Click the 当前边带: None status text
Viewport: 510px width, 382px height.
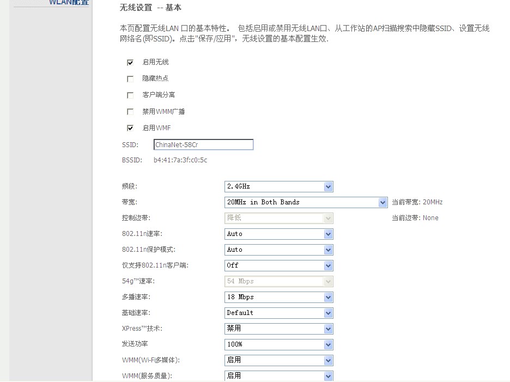tap(415, 218)
